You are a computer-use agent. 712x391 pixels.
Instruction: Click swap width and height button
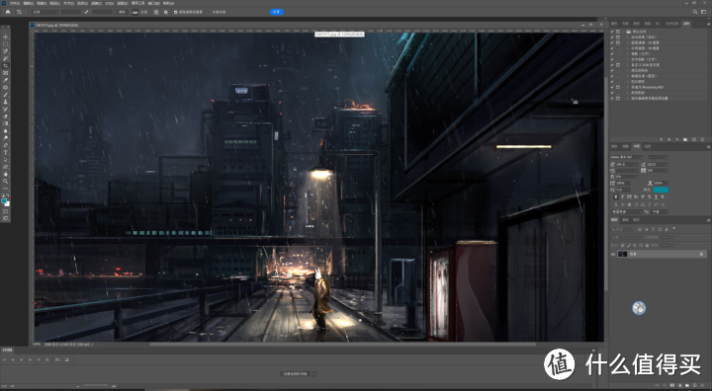pyautogui.click(x=86, y=12)
